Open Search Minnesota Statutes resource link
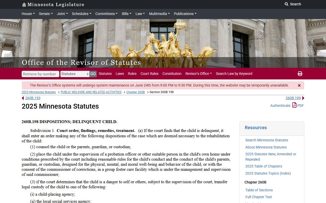 (x=267, y=140)
